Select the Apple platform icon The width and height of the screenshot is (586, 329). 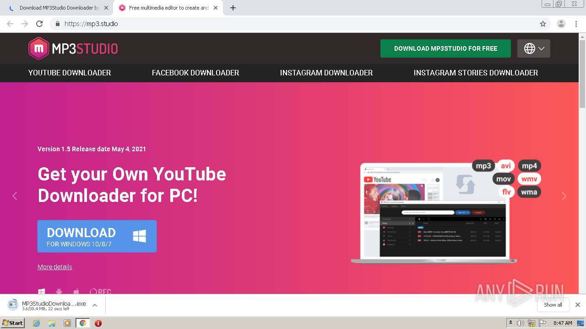click(x=76, y=291)
